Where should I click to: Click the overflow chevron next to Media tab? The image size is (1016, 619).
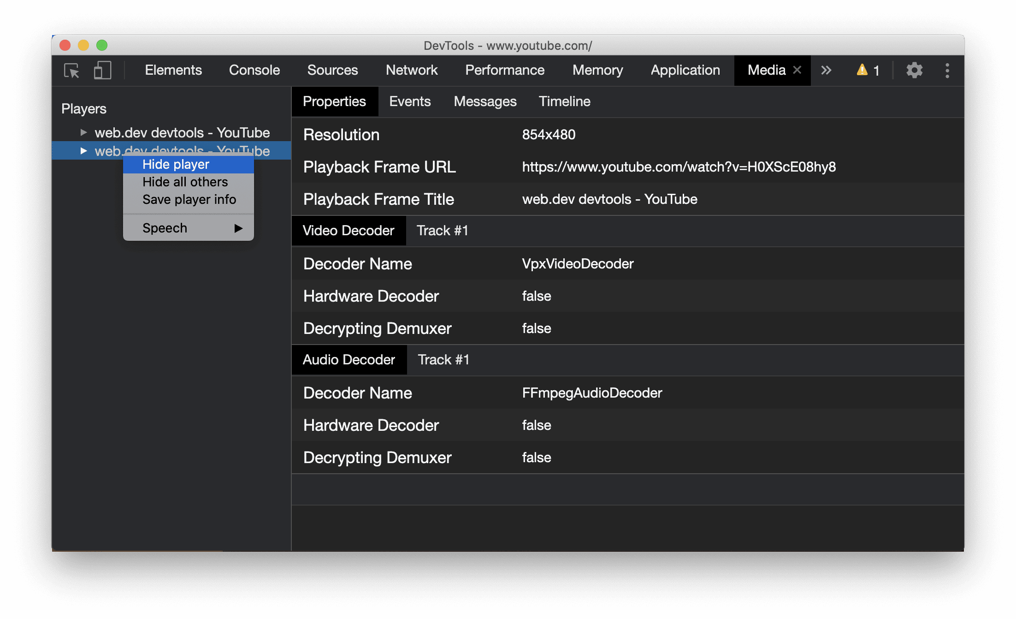click(826, 71)
